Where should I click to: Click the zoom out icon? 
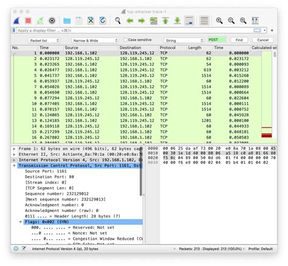(x=231, y=21)
